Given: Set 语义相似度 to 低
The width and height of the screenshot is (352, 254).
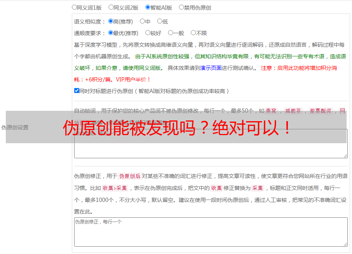Looking at the screenshot, I should 160,21.
